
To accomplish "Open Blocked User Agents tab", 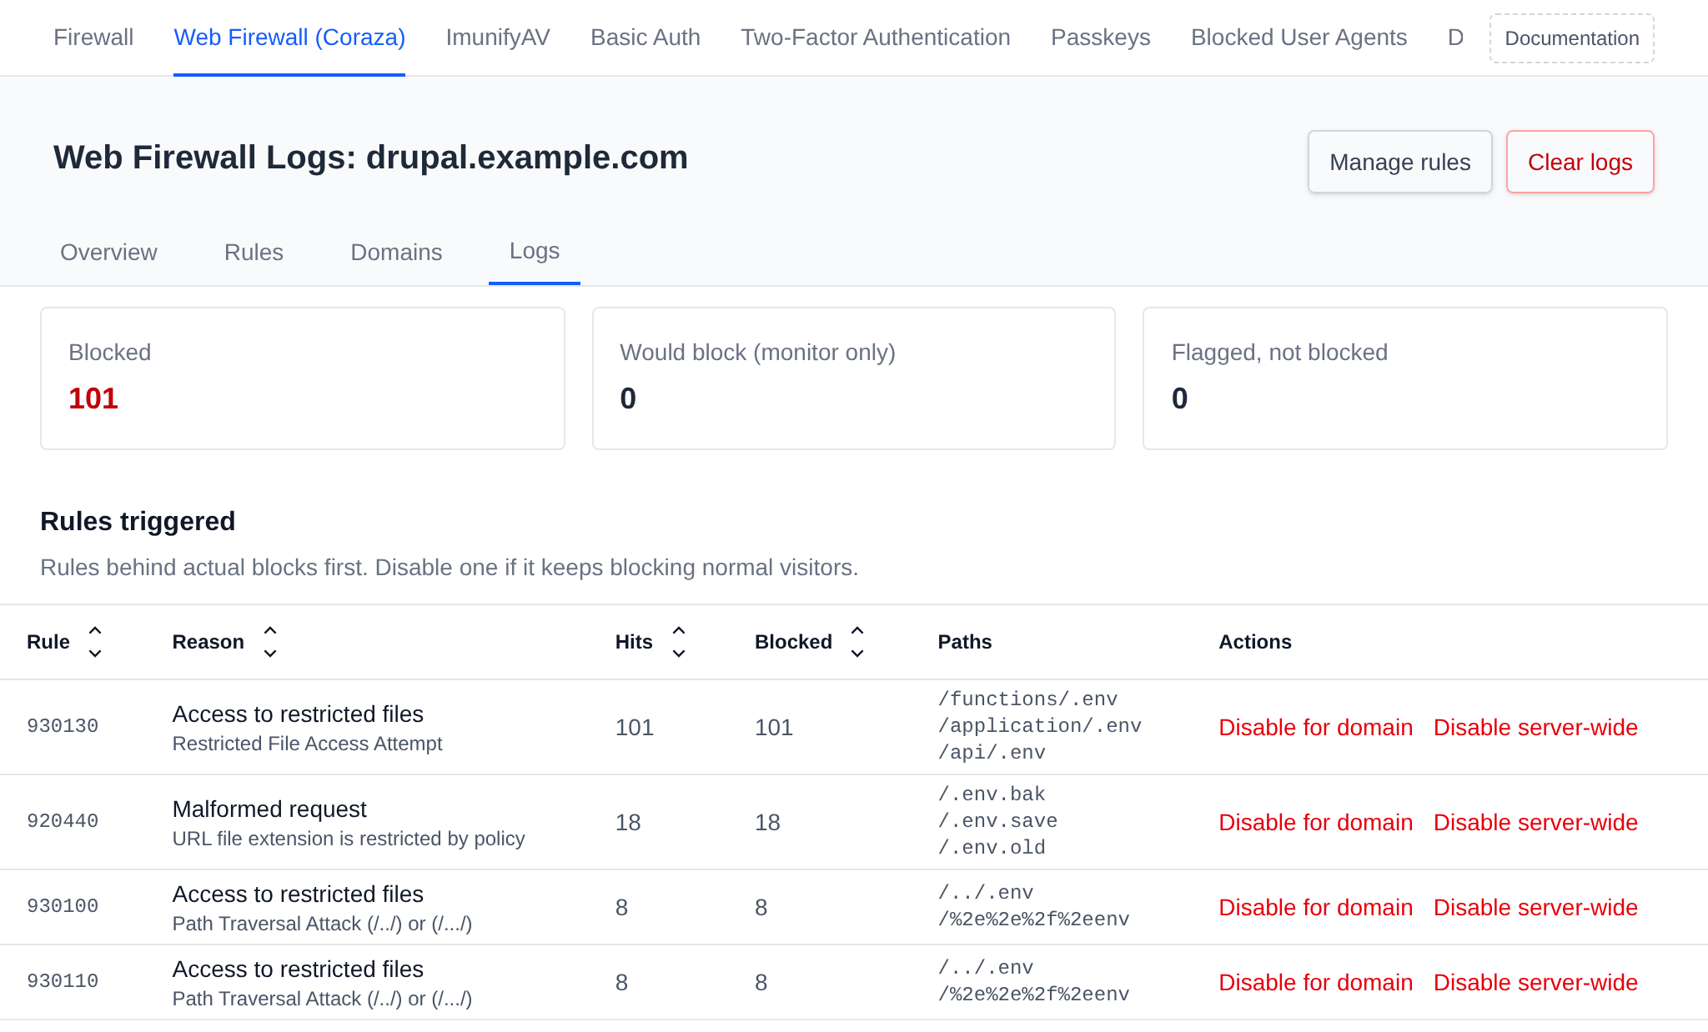I will pyautogui.click(x=1299, y=38).
